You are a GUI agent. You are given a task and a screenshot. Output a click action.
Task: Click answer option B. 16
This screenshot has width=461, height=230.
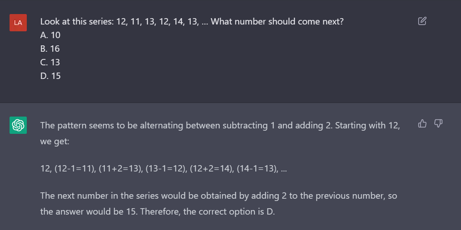point(50,49)
